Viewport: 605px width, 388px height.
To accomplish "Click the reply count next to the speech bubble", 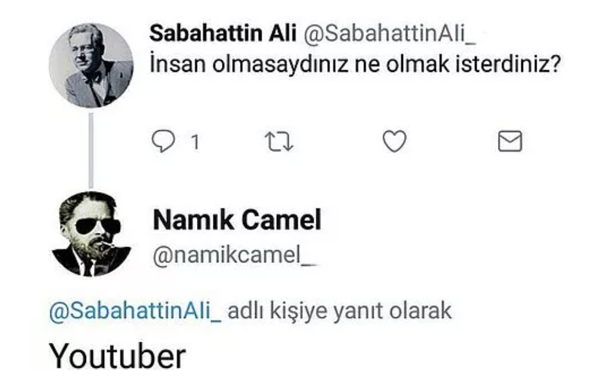I will point(194,142).
